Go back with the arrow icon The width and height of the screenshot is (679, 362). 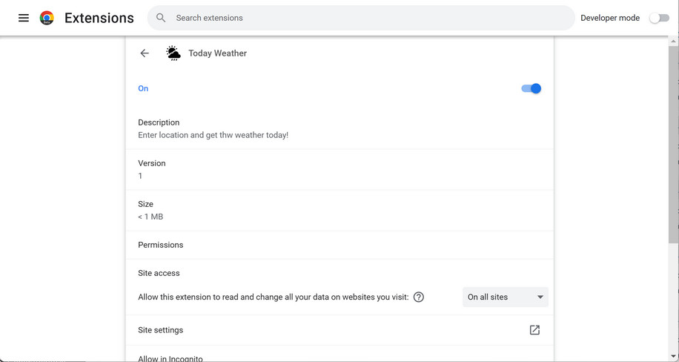coord(145,53)
